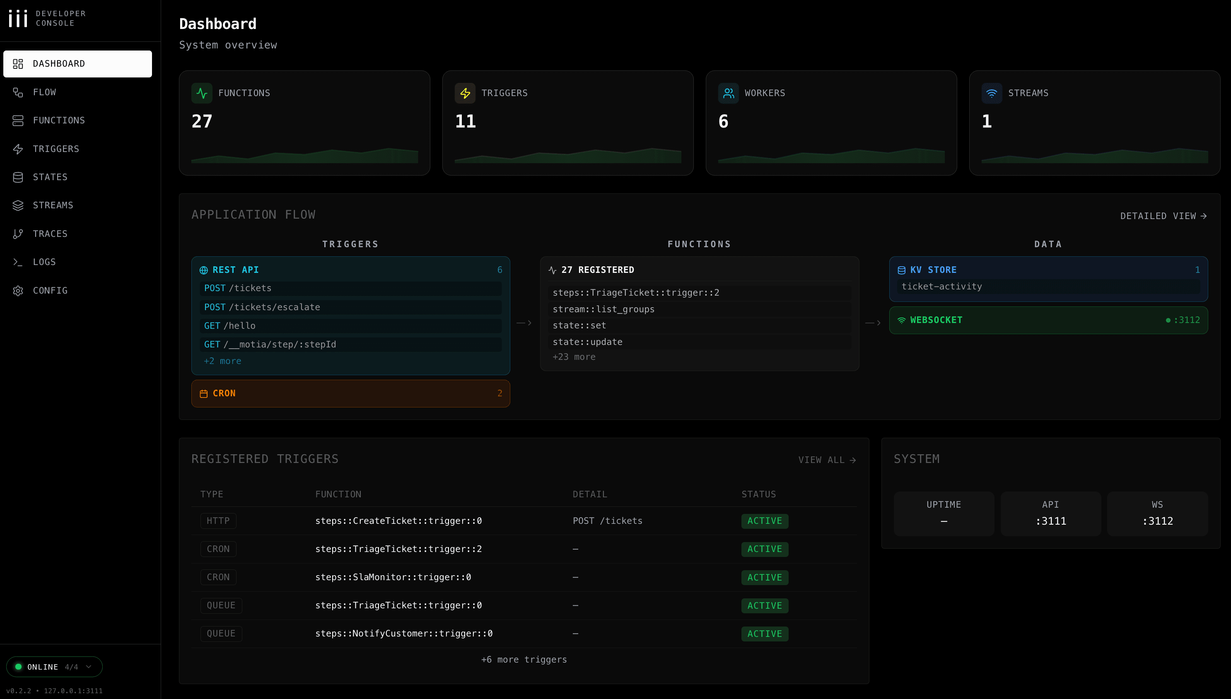
Task: Open the Triggers section via lightning bolt icon
Action: (18, 149)
